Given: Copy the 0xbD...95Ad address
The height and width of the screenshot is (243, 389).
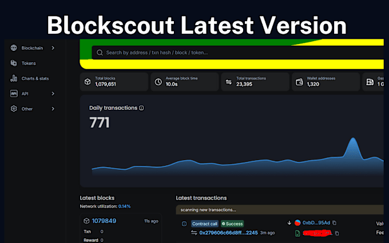Looking at the screenshot, I should [x=335, y=222].
